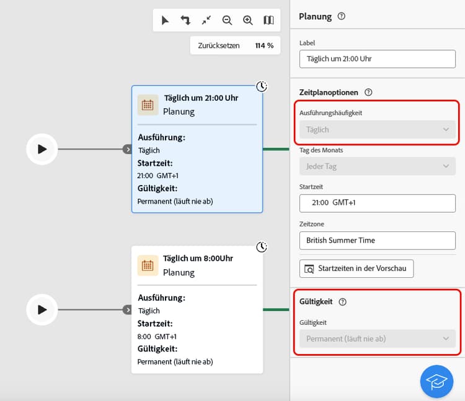This screenshot has width=465, height=401.
Task: Click the Zeitplanoptionen section heading
Action: [329, 93]
